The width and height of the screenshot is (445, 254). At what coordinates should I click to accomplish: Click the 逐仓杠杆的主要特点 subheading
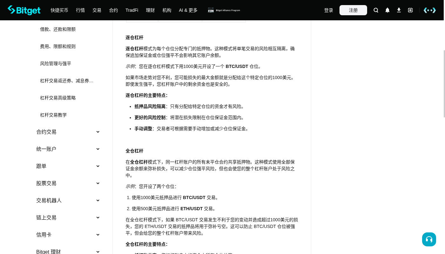click(147, 95)
